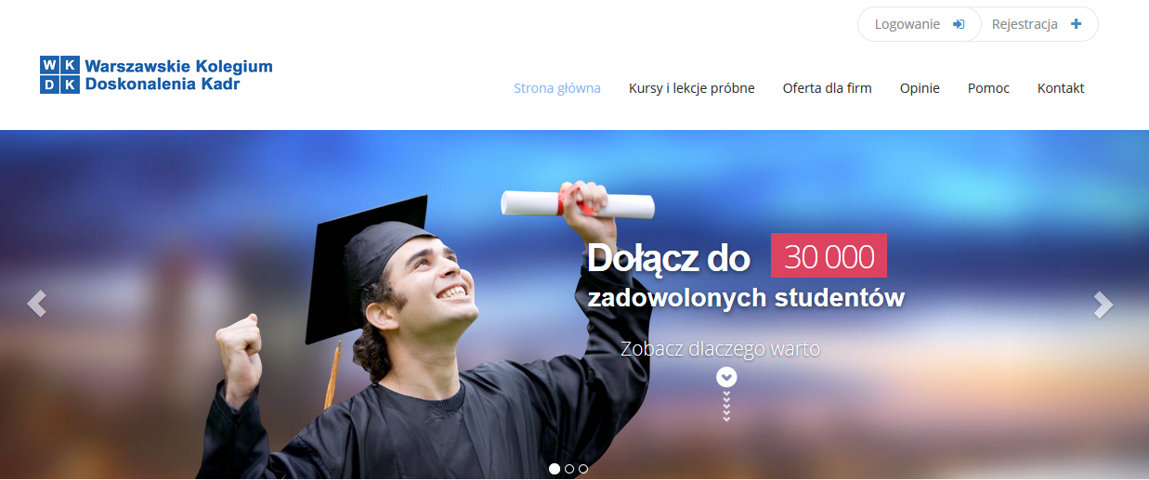This screenshot has width=1149, height=480.
Task: Click the plus icon beside Rejestracja
Action: (x=1076, y=24)
